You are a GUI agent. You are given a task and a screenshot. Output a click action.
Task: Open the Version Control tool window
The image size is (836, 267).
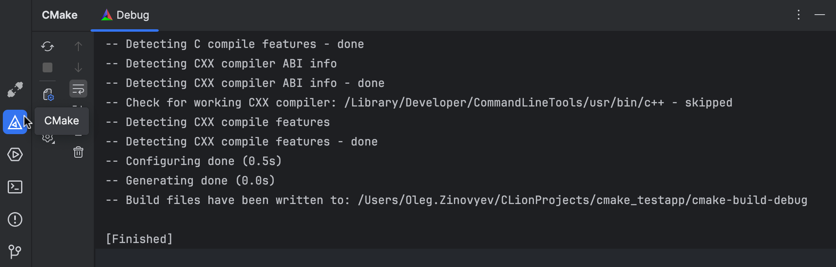(x=15, y=252)
